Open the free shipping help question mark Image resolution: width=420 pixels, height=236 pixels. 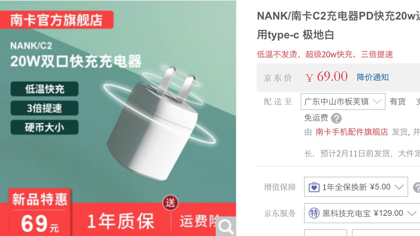336,118
